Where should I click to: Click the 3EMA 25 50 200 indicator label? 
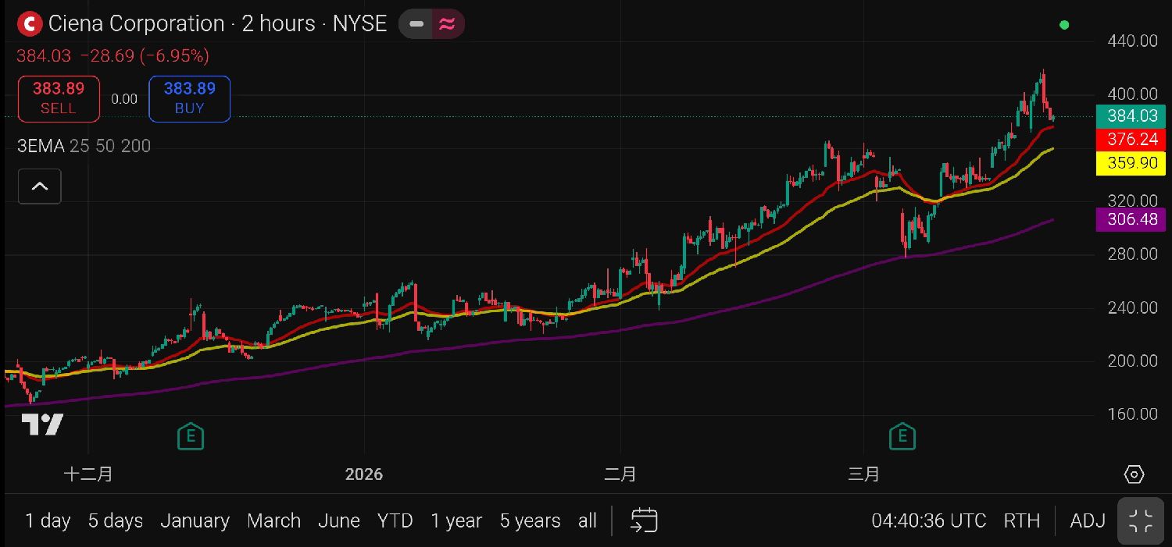(84, 146)
